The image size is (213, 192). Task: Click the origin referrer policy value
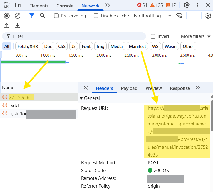154,186
